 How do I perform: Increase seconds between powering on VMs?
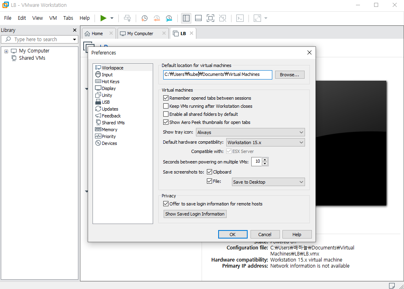point(265,159)
